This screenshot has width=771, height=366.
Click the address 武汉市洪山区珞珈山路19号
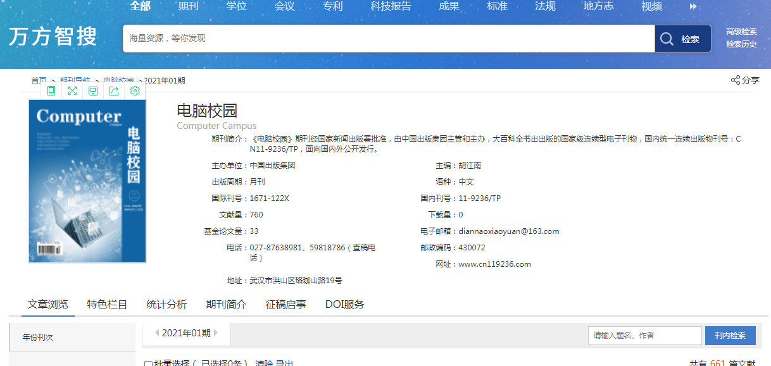(296, 281)
